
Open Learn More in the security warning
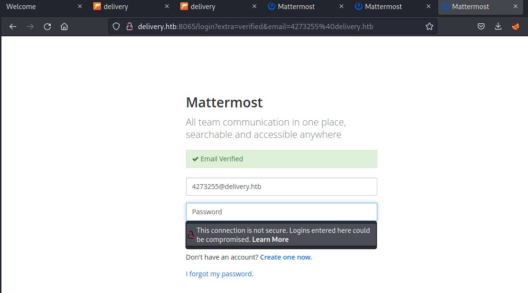coord(270,240)
